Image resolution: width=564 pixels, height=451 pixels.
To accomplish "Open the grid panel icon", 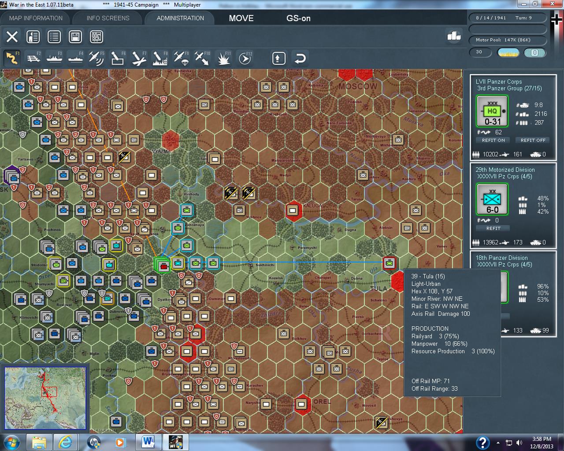I will [96, 37].
